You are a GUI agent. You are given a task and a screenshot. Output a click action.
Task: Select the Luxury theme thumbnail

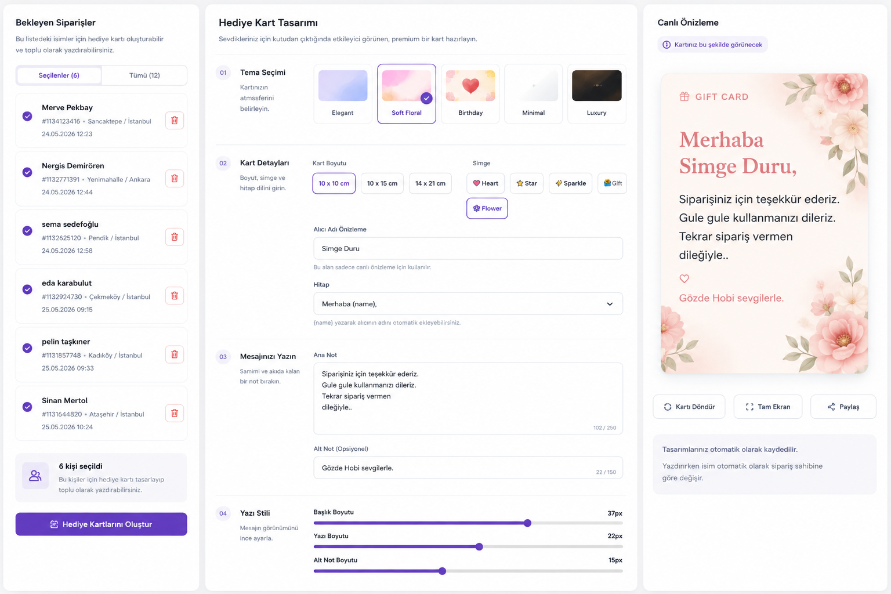596,94
